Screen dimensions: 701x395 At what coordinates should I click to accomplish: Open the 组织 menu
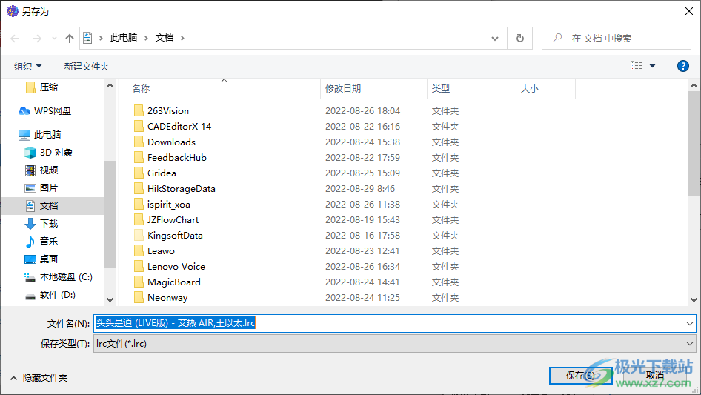(27, 66)
